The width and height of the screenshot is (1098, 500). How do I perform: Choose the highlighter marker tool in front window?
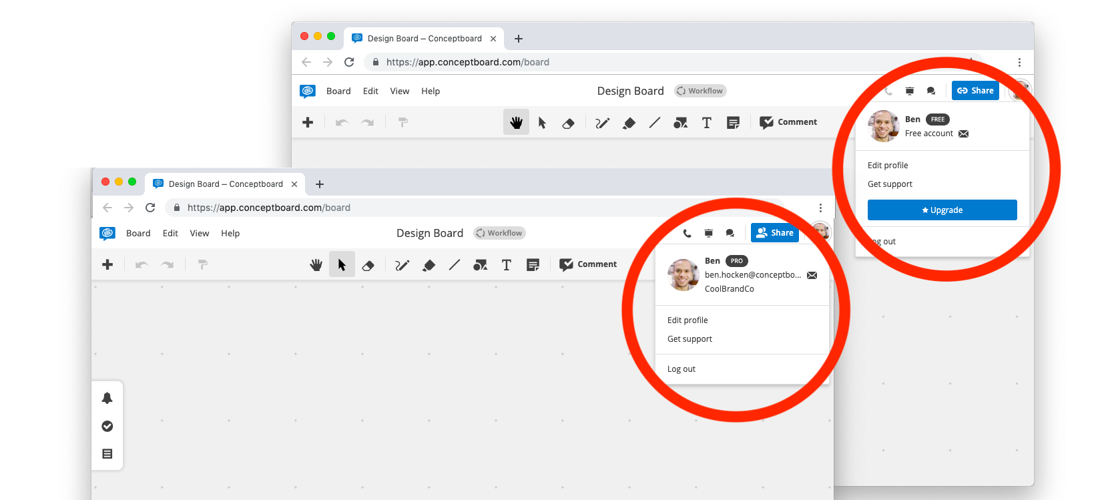429,265
